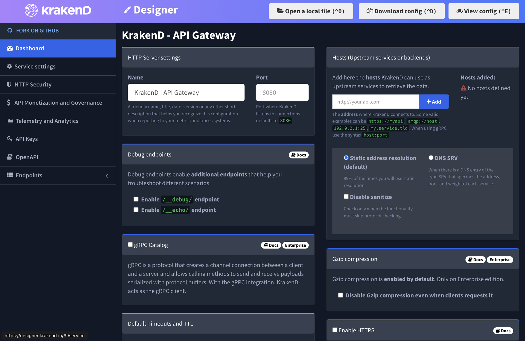
Task: Click the host address input field
Action: pyautogui.click(x=375, y=102)
